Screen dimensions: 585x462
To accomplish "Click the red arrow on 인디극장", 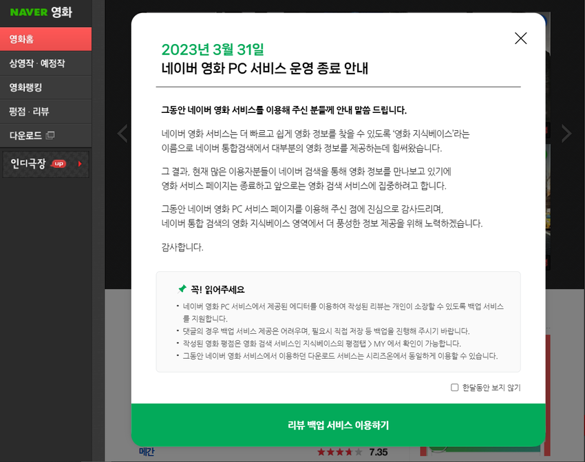I will [80, 164].
